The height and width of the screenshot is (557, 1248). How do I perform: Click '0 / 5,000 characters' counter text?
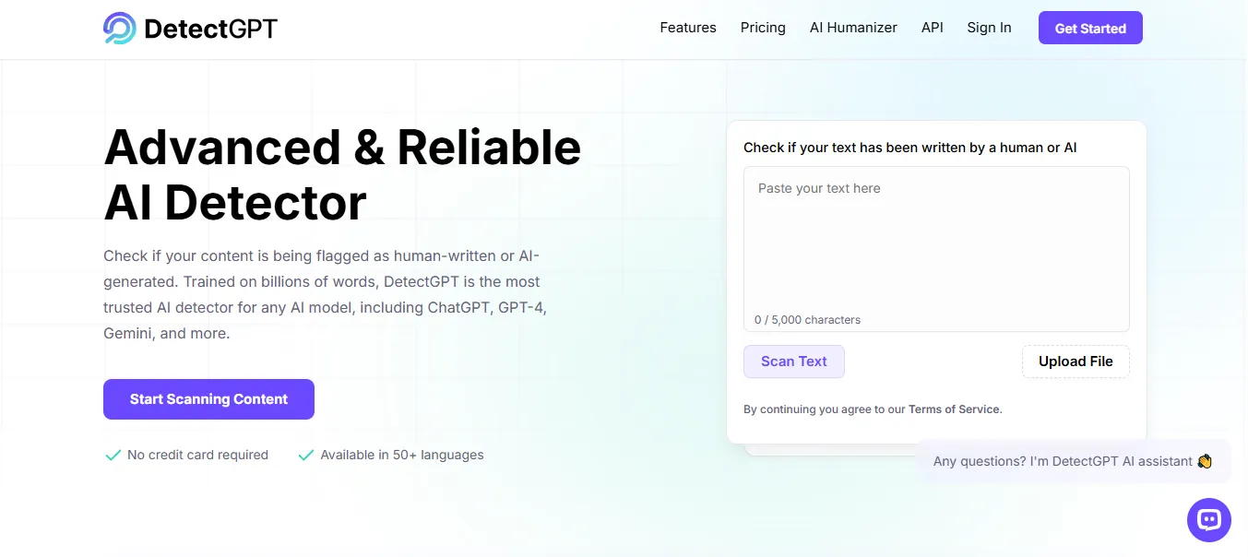tap(807, 320)
